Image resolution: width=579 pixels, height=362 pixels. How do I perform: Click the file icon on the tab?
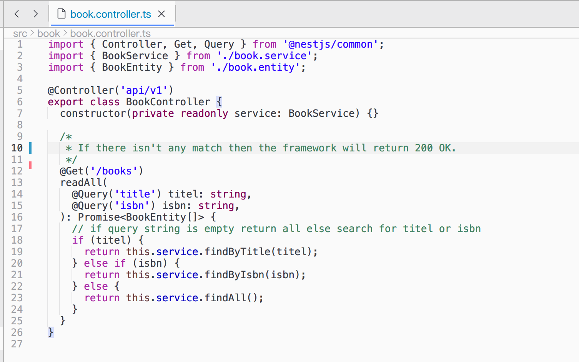(x=61, y=14)
